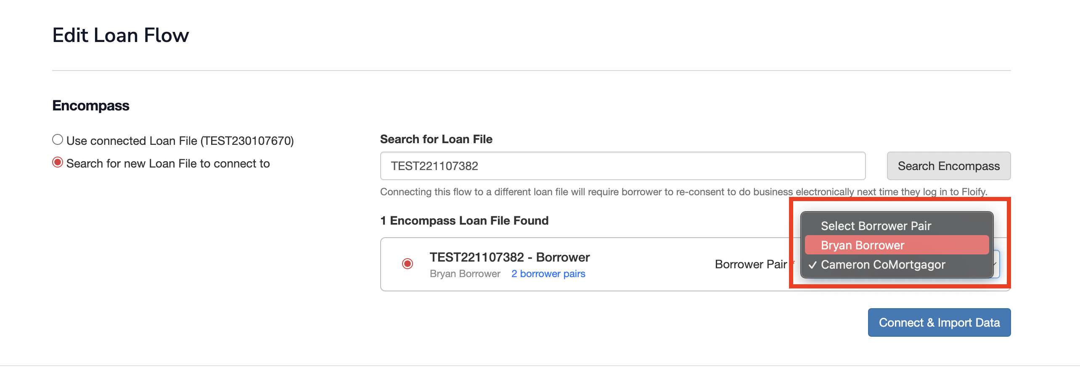The width and height of the screenshot is (1080, 372).
Task: Click the TEST221107382 - Borrower loan title
Action: [x=509, y=257]
